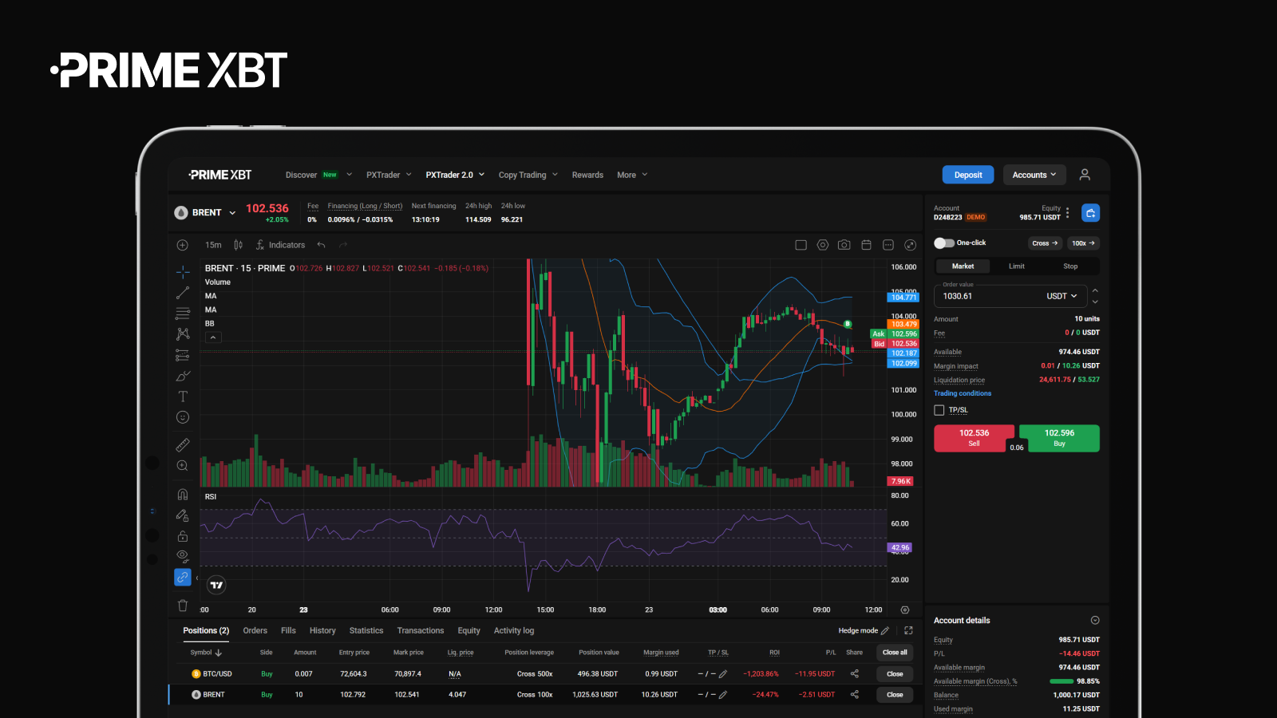1277x718 pixels.
Task: Select the trend line drawing tool
Action: pos(183,293)
